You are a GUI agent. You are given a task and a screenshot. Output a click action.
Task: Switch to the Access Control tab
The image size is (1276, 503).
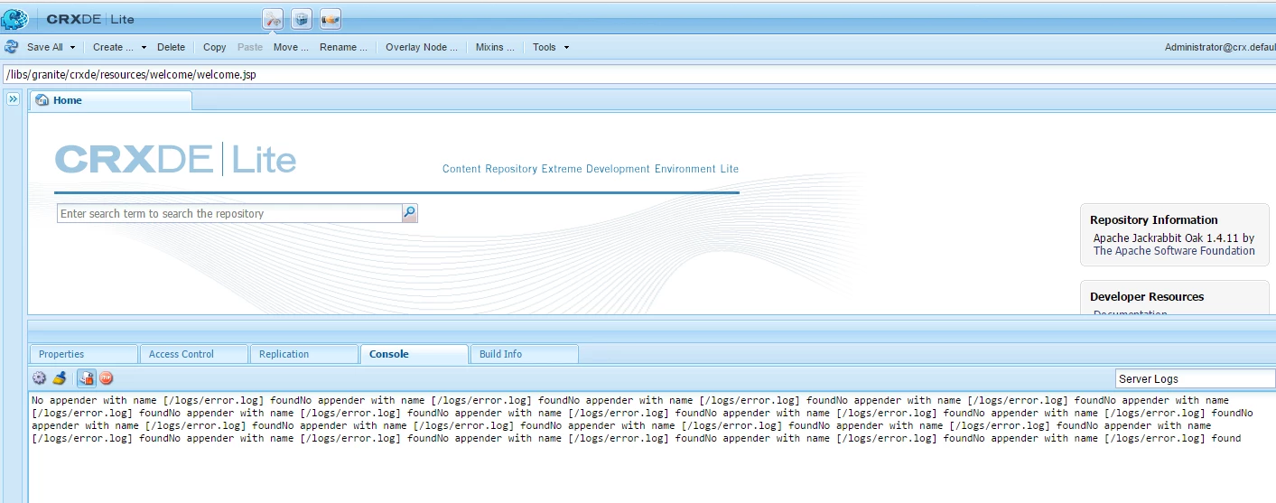pos(194,354)
